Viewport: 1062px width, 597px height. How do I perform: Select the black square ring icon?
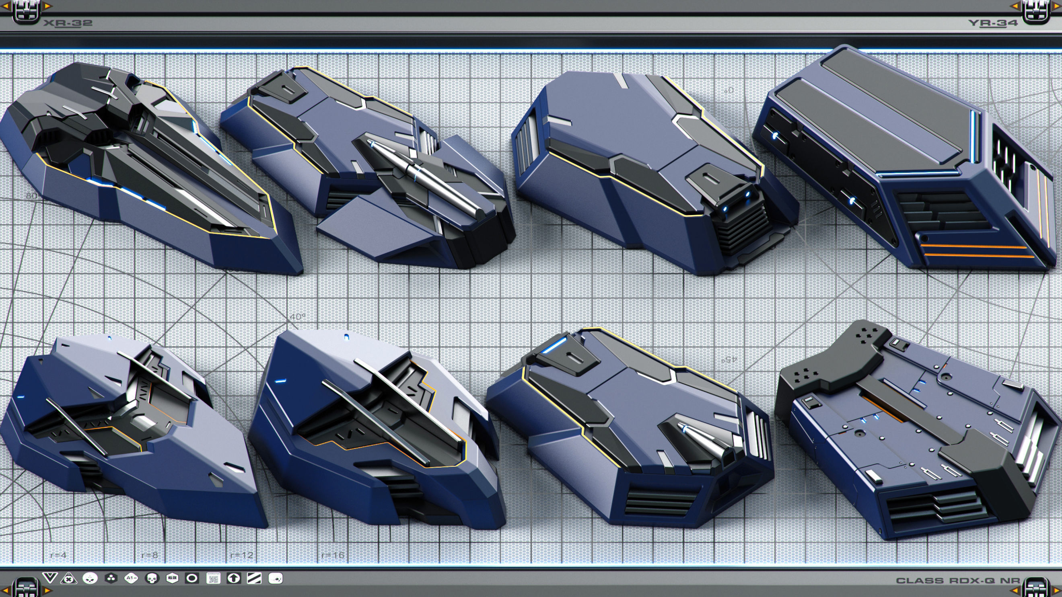tap(192, 579)
